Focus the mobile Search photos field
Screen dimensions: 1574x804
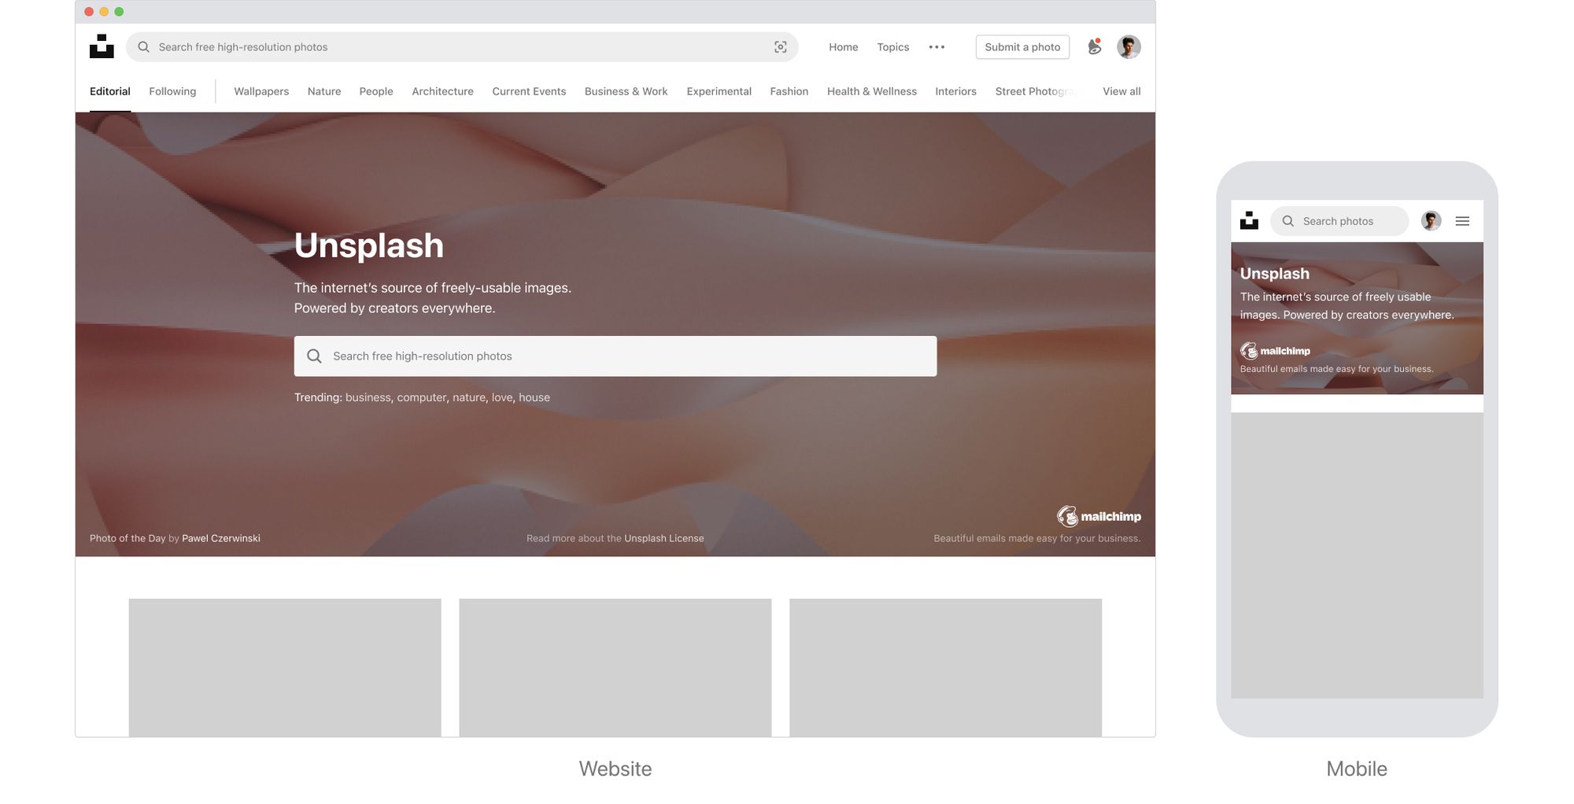[x=1339, y=221]
